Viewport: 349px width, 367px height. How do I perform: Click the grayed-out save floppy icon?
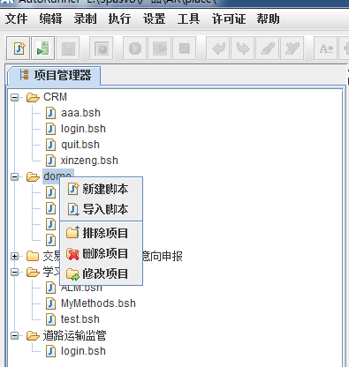(x=68, y=49)
